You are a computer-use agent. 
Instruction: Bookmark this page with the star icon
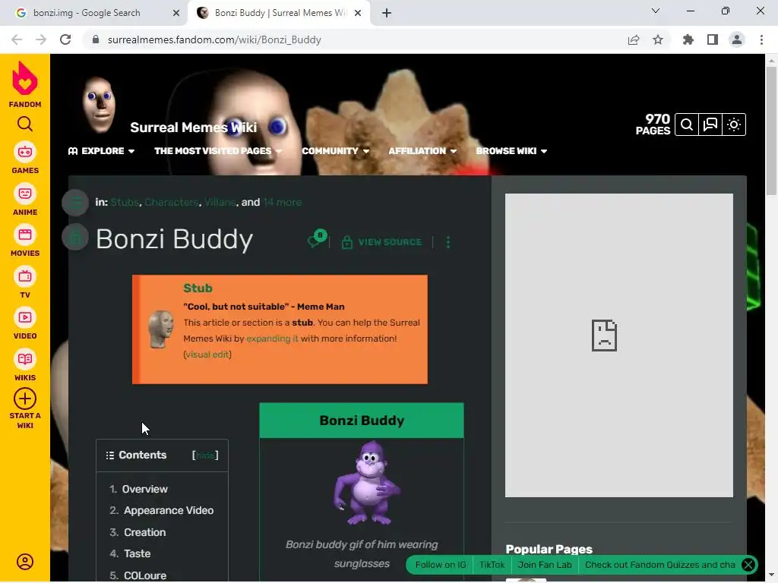[x=658, y=39]
